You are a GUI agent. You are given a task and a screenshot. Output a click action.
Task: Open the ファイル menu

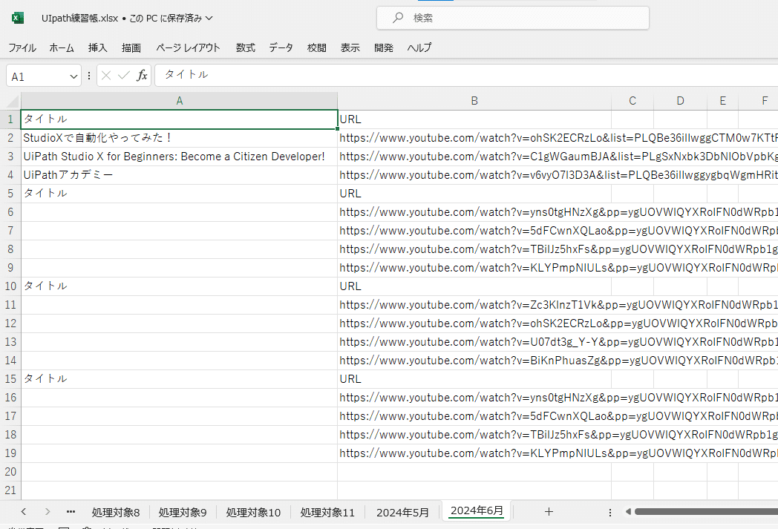[22, 47]
